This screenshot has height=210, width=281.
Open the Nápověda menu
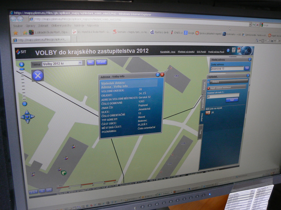tap(93, 25)
